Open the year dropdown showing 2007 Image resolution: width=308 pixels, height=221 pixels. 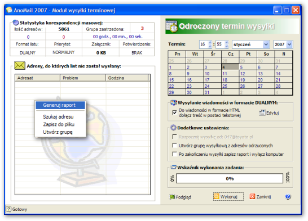tap(289, 44)
